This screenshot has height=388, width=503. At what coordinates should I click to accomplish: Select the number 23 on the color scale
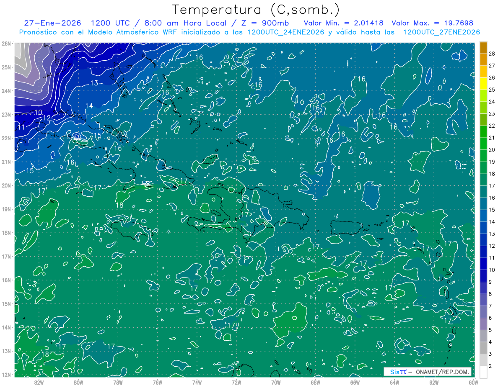pos(492,114)
